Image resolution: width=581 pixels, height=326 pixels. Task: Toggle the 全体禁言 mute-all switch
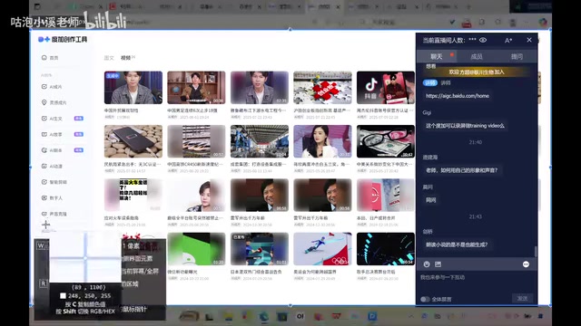coord(425,299)
